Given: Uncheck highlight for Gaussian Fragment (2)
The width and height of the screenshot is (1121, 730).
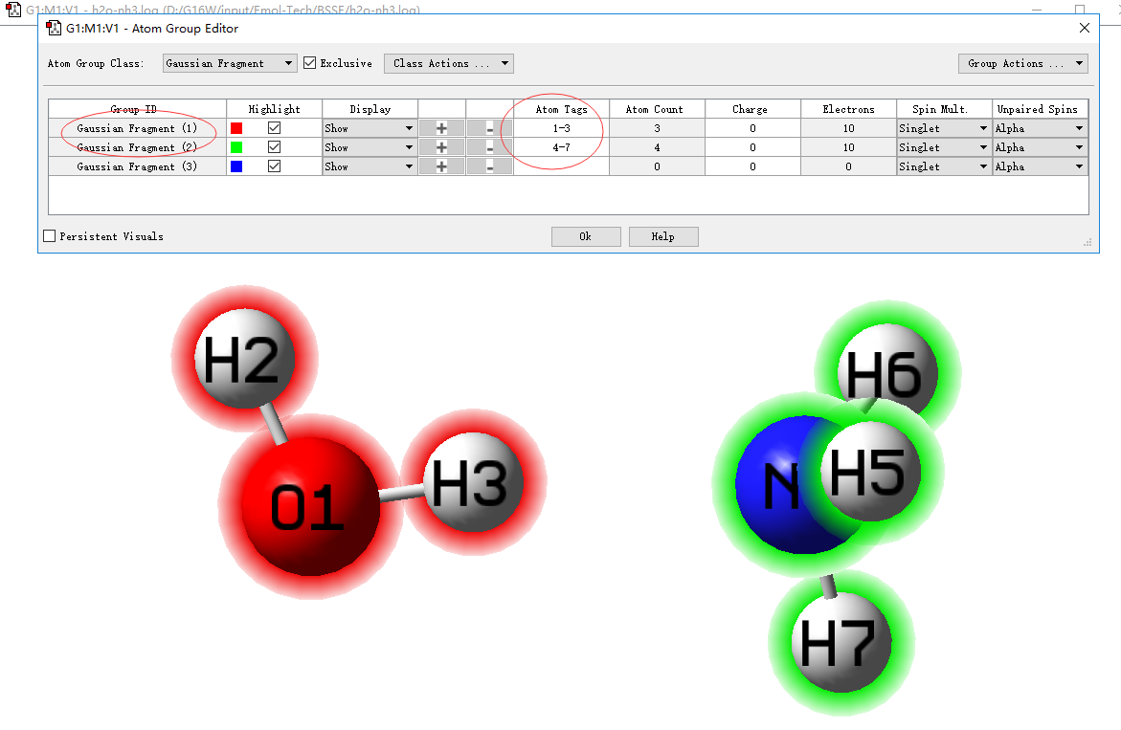Looking at the screenshot, I should tap(275, 147).
